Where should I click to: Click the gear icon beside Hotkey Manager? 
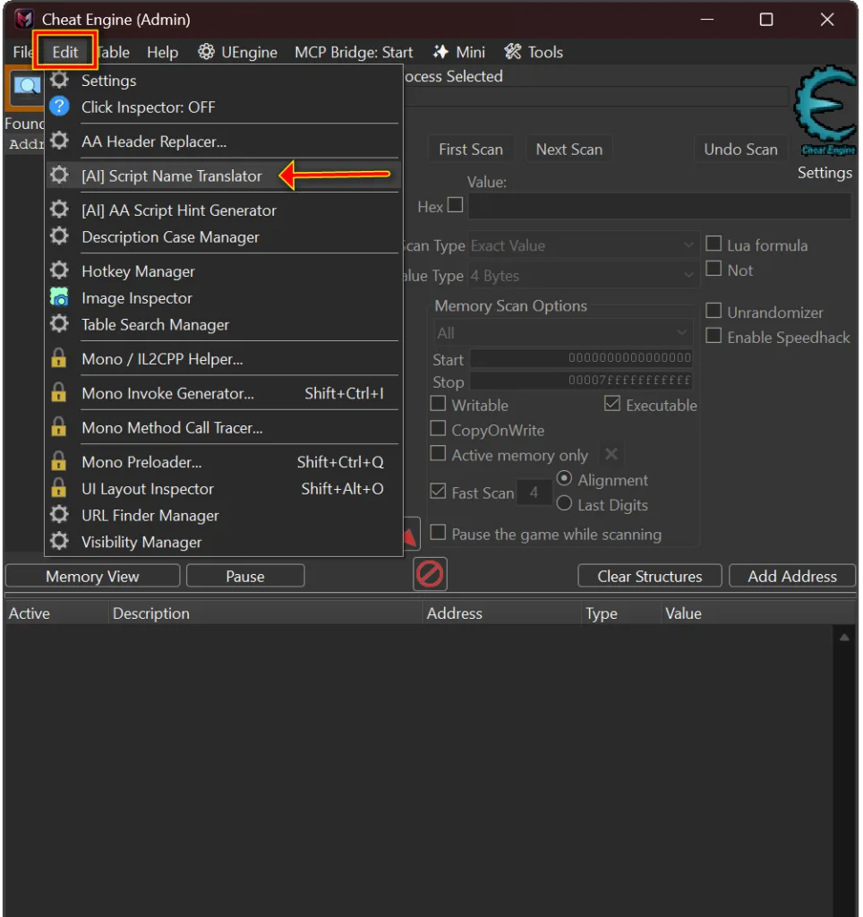(59, 270)
